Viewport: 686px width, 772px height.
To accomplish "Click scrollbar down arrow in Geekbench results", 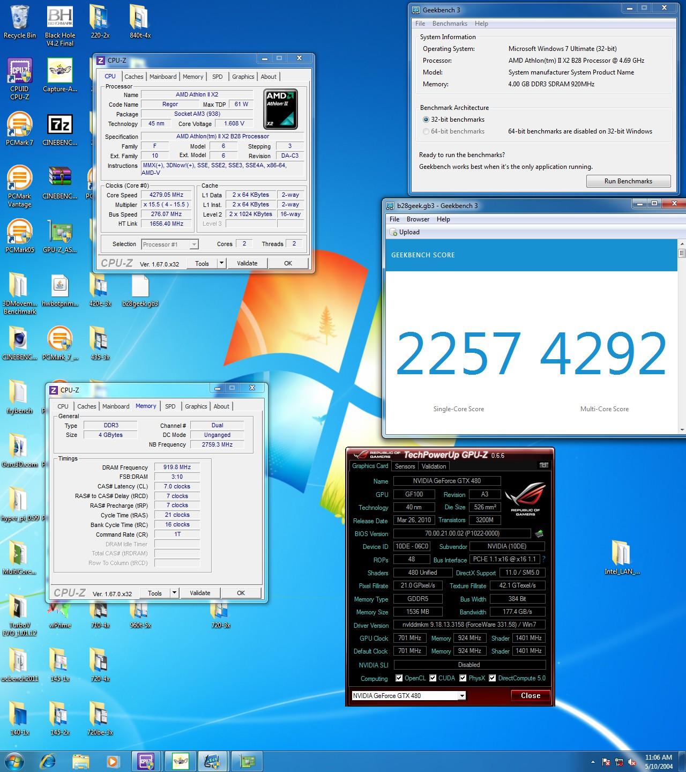I will click(682, 430).
